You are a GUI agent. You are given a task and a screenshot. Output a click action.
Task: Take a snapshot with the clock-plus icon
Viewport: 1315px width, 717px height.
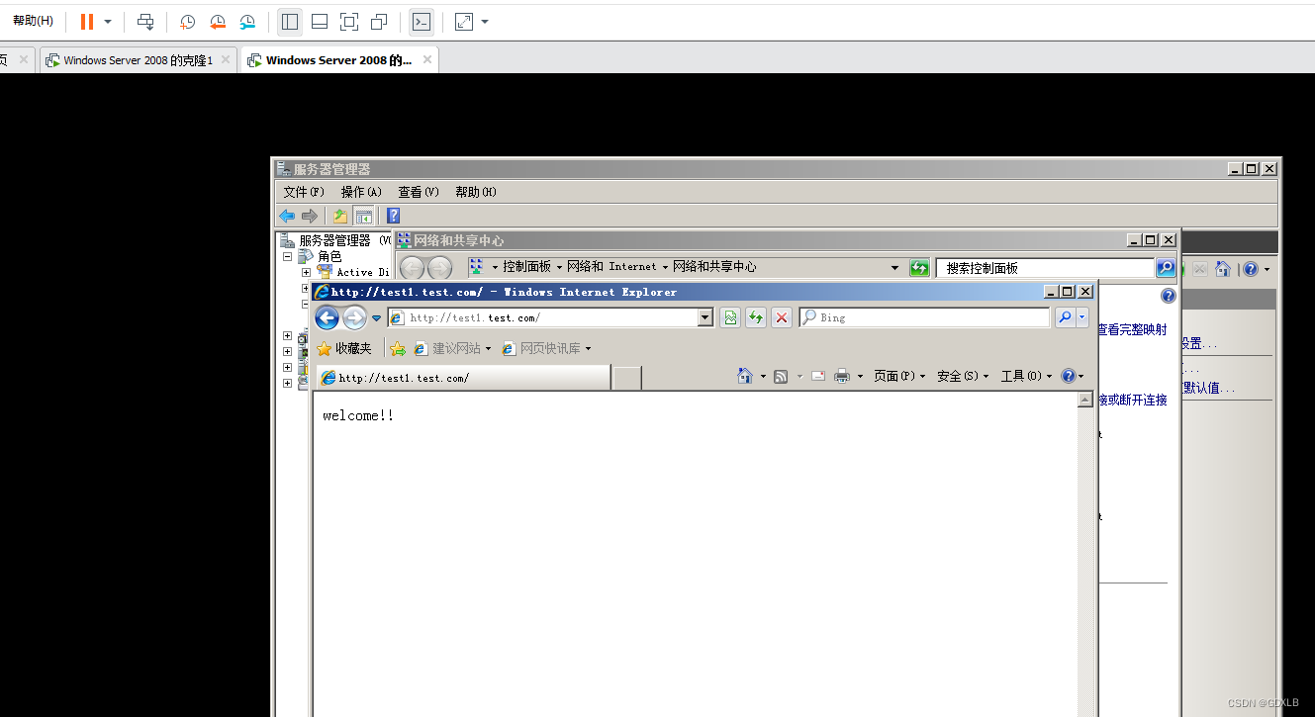pyautogui.click(x=186, y=21)
